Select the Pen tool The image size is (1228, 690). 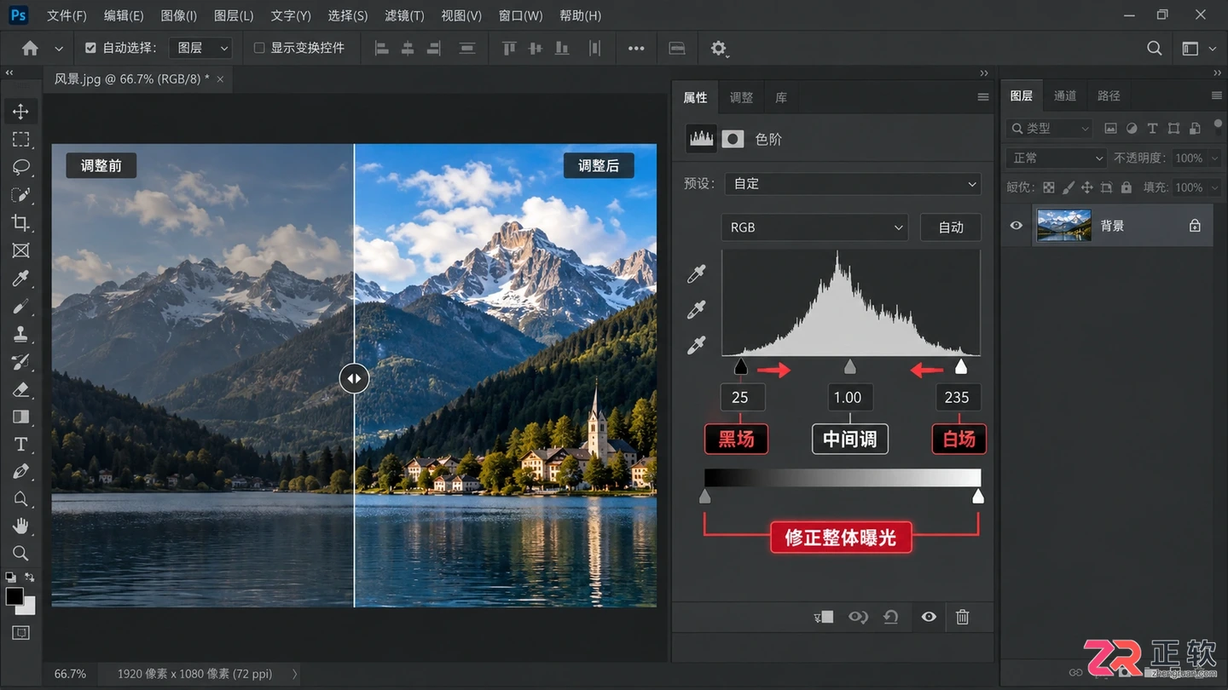click(x=20, y=472)
